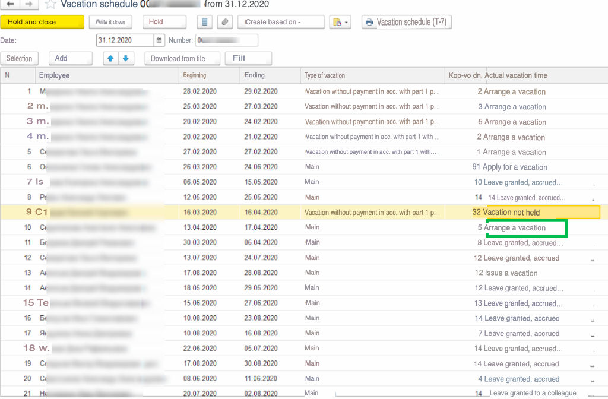The image size is (608, 399).
Task: Click the Add button
Action: coord(70,58)
